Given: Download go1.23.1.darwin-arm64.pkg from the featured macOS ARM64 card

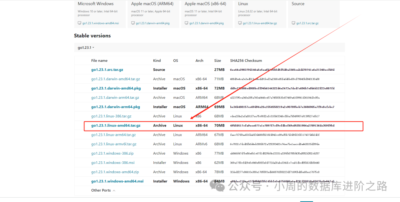Looking at the screenshot, I should click(x=153, y=23).
